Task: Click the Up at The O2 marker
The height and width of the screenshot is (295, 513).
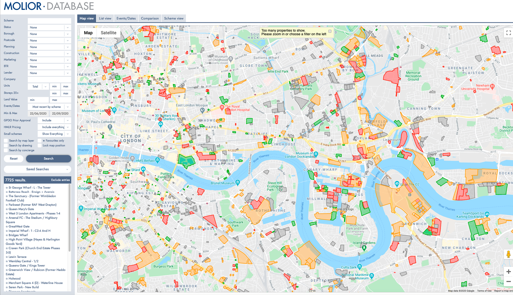Action: pyautogui.click(x=397, y=184)
